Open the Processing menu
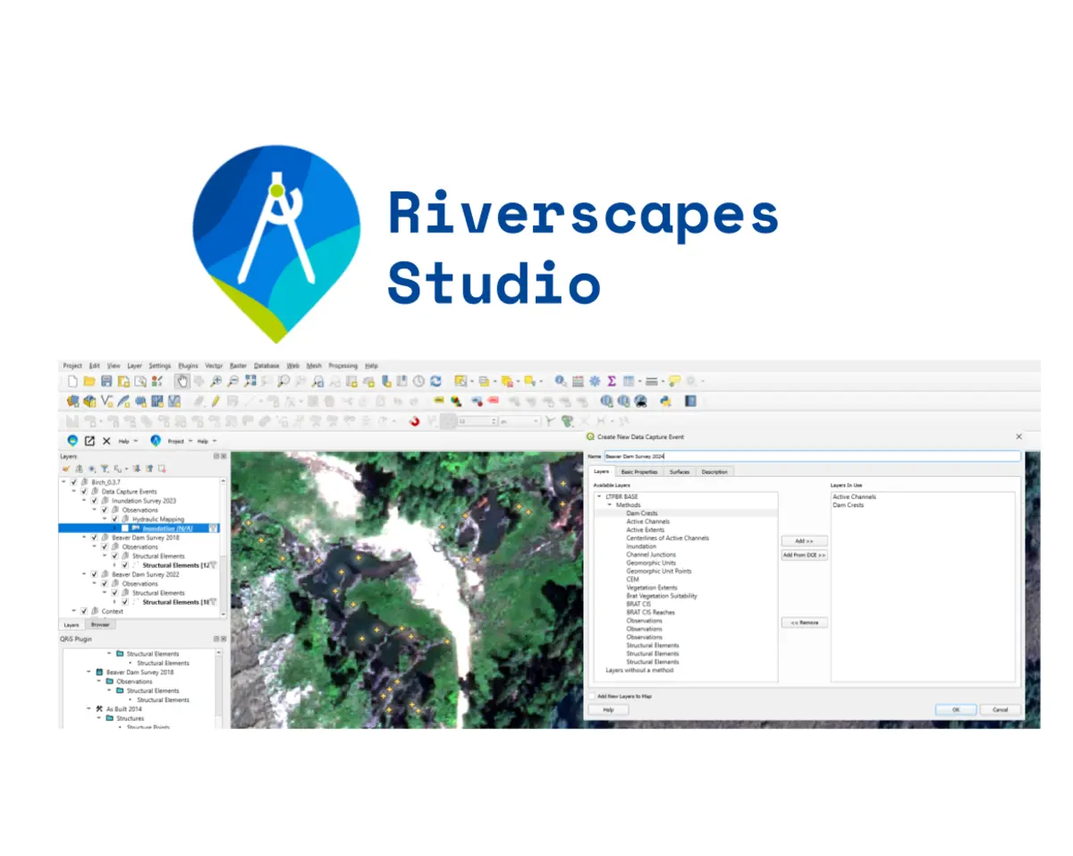 [342, 366]
